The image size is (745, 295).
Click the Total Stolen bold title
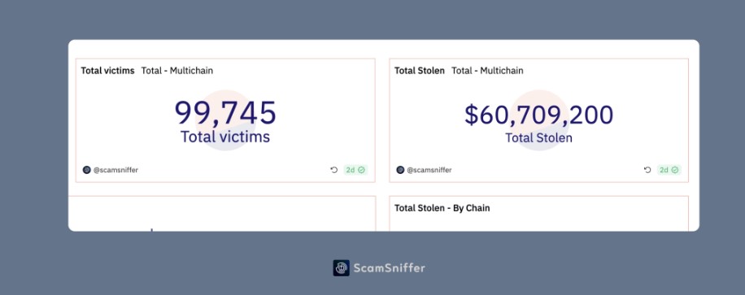coord(420,71)
